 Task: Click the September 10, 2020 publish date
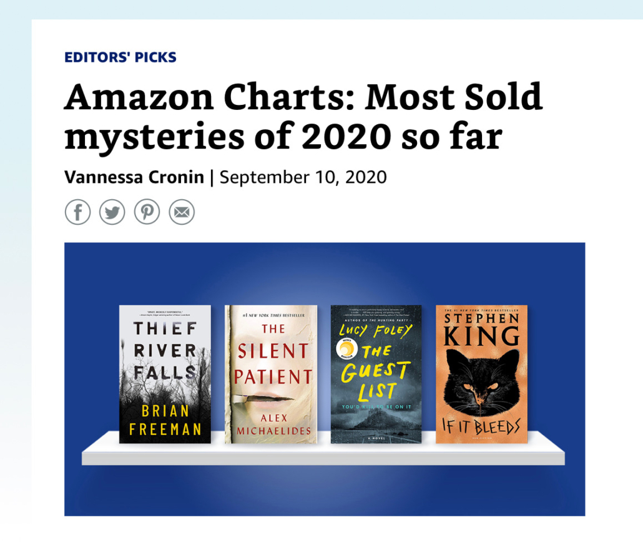(303, 177)
